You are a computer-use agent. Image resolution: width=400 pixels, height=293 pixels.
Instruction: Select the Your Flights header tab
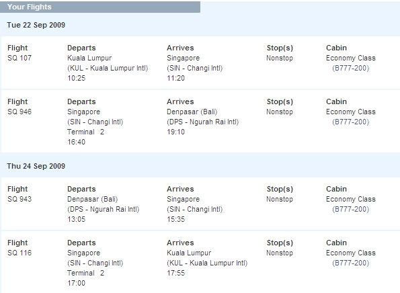point(100,7)
